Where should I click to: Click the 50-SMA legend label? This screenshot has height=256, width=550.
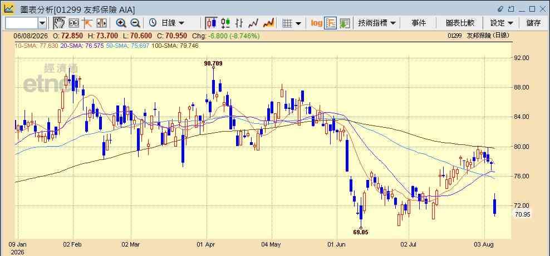(x=127, y=46)
